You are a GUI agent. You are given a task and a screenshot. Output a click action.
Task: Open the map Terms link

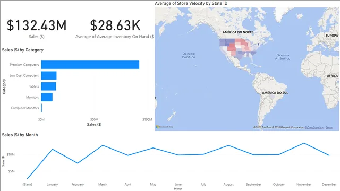click(x=329, y=127)
